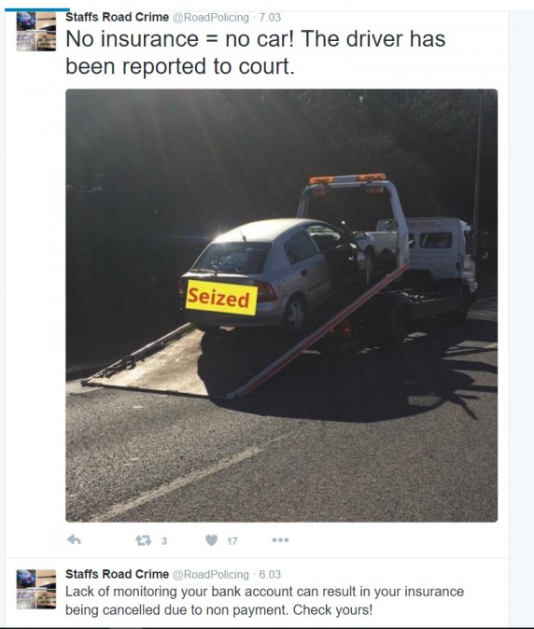
Task: Retweet the no insurance tweet
Action: tap(143, 540)
